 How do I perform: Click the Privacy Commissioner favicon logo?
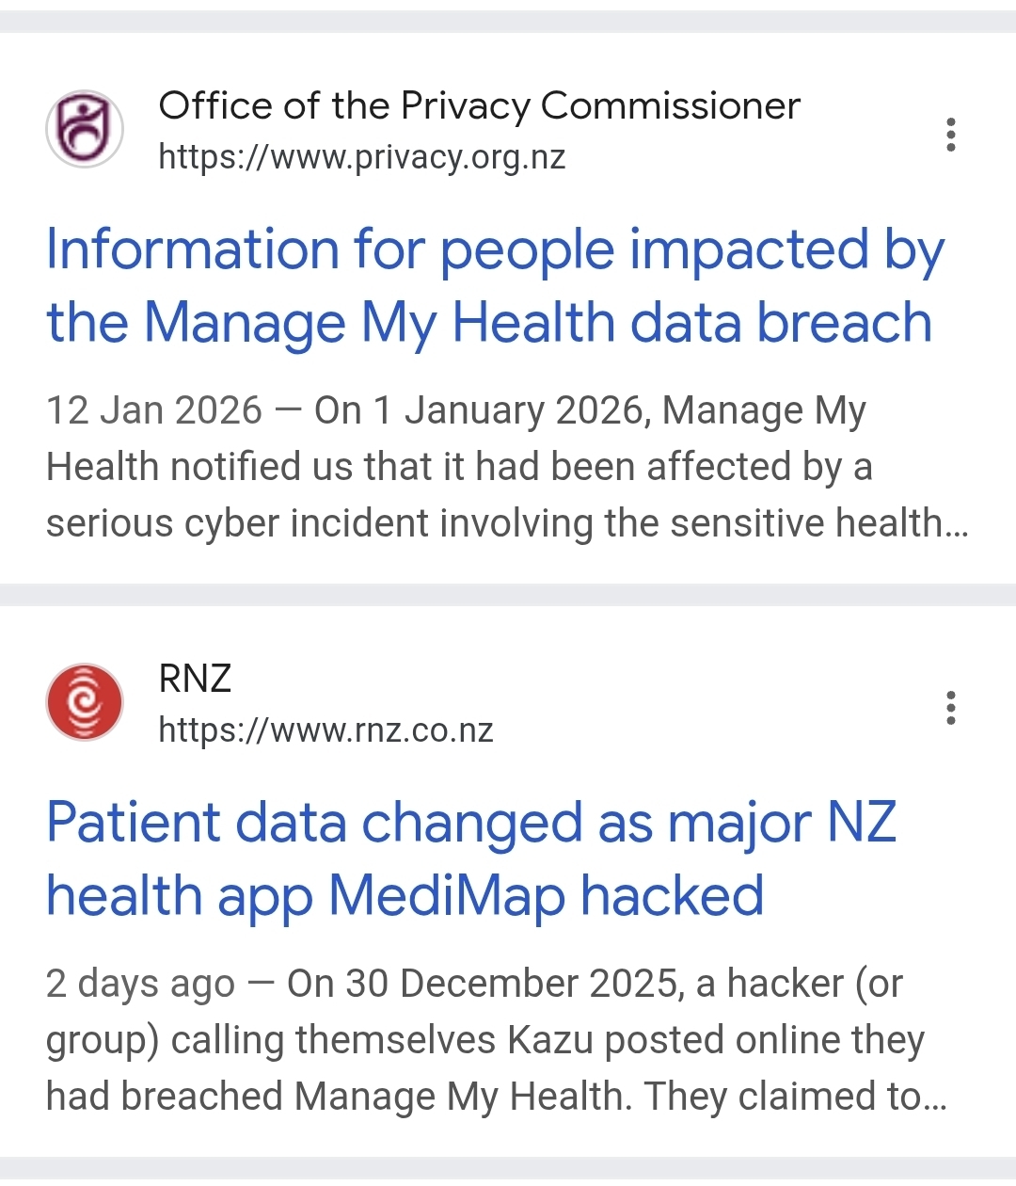[x=85, y=129]
